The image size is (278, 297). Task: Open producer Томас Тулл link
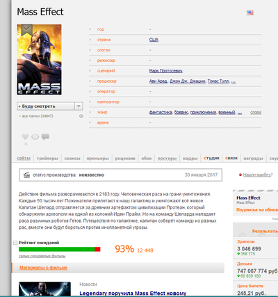(218, 81)
